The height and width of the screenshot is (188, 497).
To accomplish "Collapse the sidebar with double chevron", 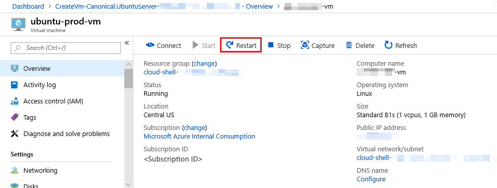I will [127, 43].
